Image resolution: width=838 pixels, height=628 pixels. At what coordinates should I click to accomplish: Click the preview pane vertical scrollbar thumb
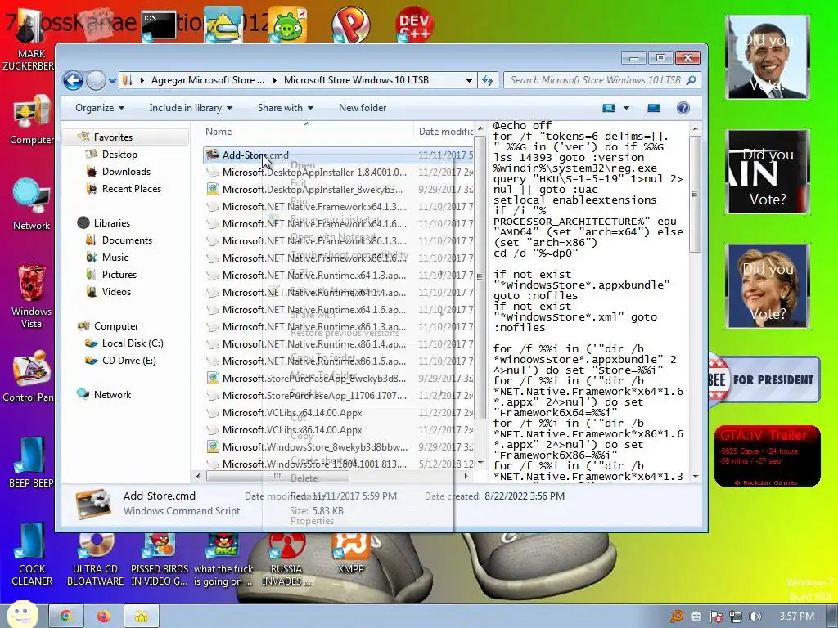(695, 194)
